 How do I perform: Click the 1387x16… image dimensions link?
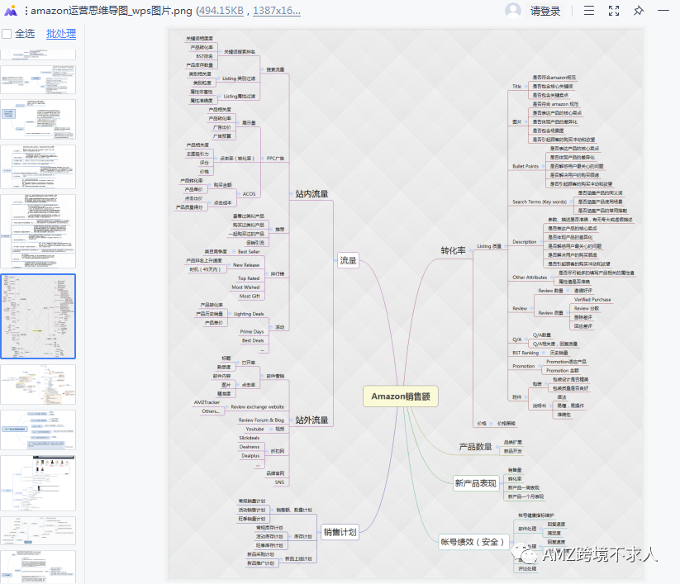277,11
